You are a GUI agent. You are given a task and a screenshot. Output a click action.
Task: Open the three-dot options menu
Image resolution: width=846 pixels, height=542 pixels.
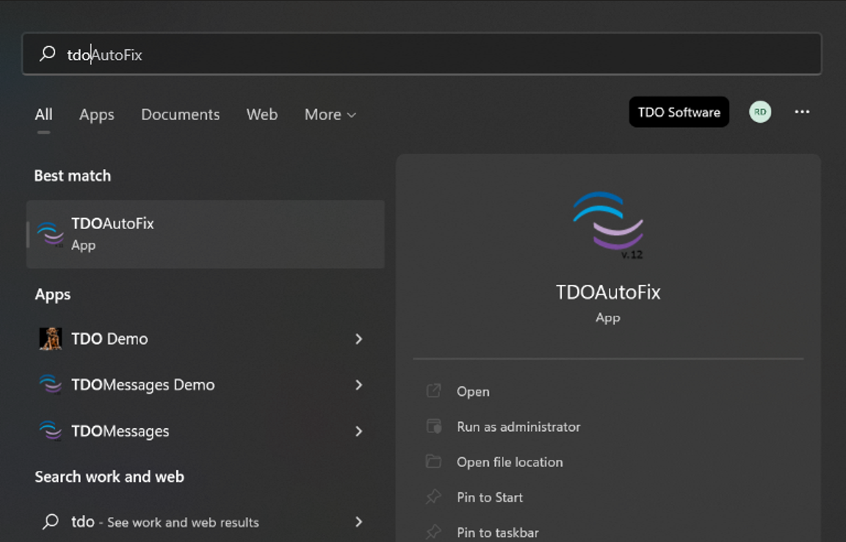pos(802,112)
